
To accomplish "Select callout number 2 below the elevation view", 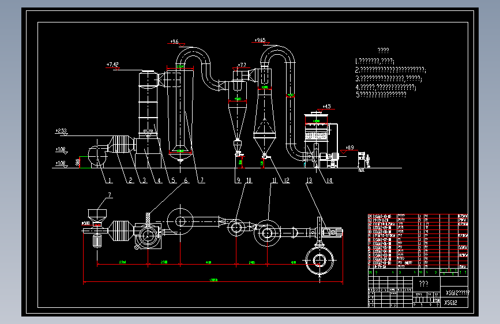I will coord(130,180).
